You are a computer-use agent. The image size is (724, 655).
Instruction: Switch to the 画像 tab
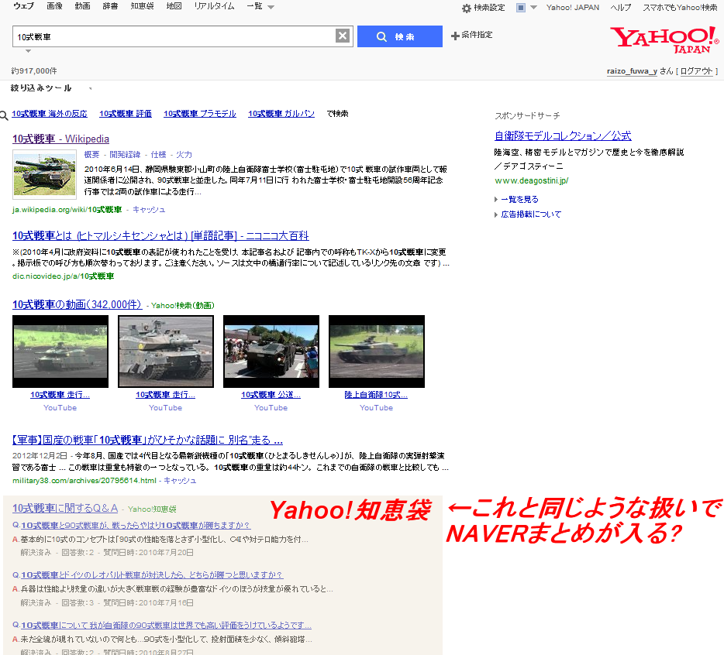[x=54, y=6]
